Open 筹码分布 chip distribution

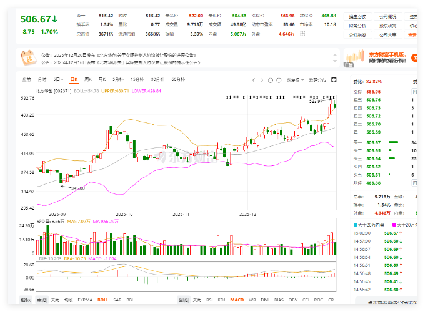[317, 80]
